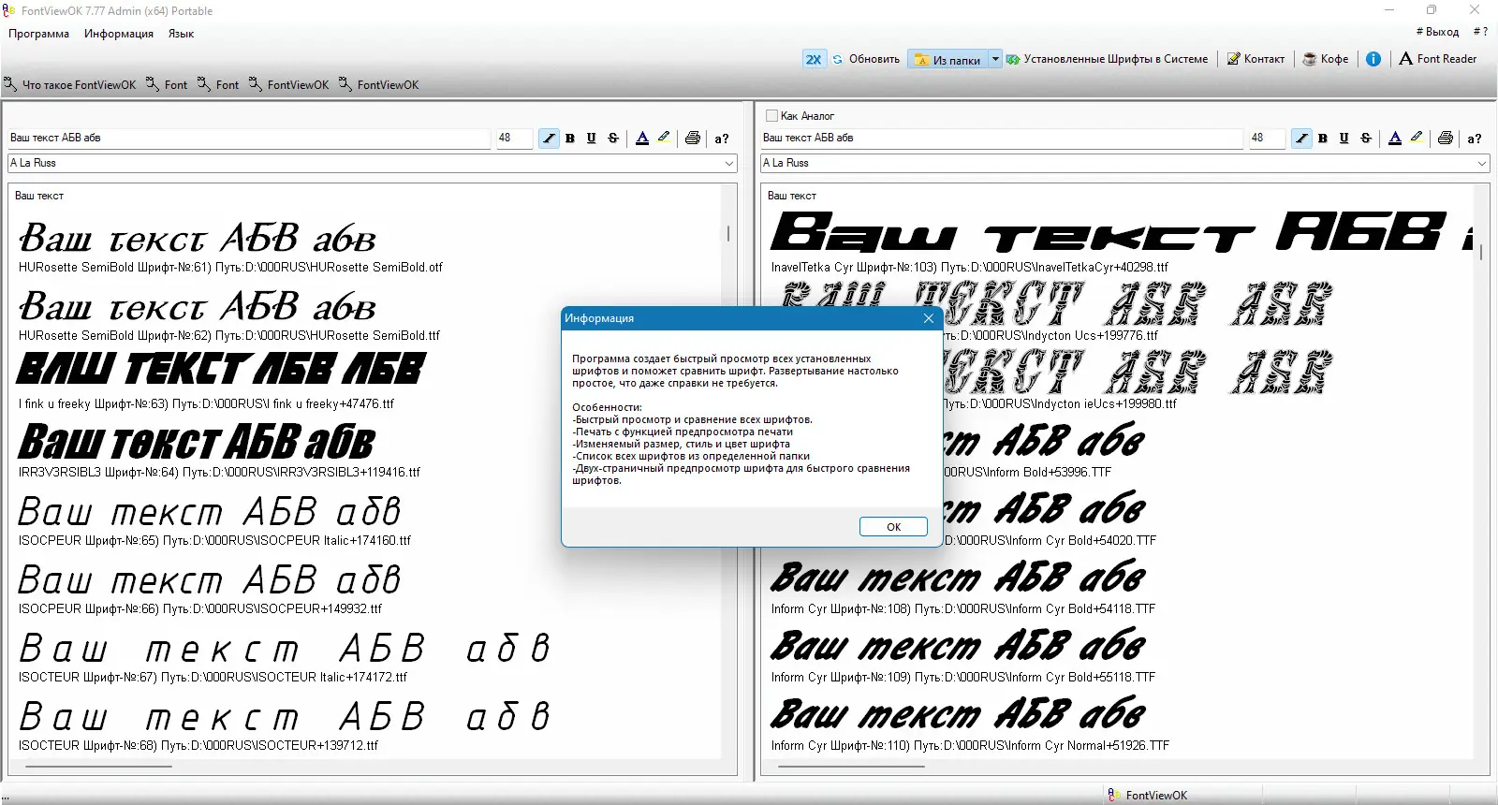Click the left pane horizontal scrollbar thumb
The width and height of the screenshot is (1498, 805).
98,767
